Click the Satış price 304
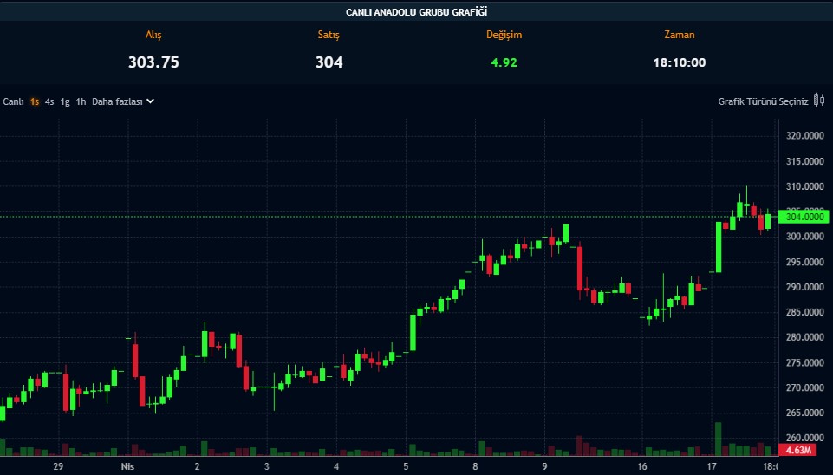 pos(329,62)
